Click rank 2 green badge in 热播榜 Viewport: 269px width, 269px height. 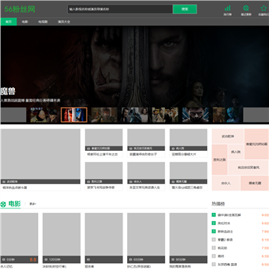click(214, 223)
